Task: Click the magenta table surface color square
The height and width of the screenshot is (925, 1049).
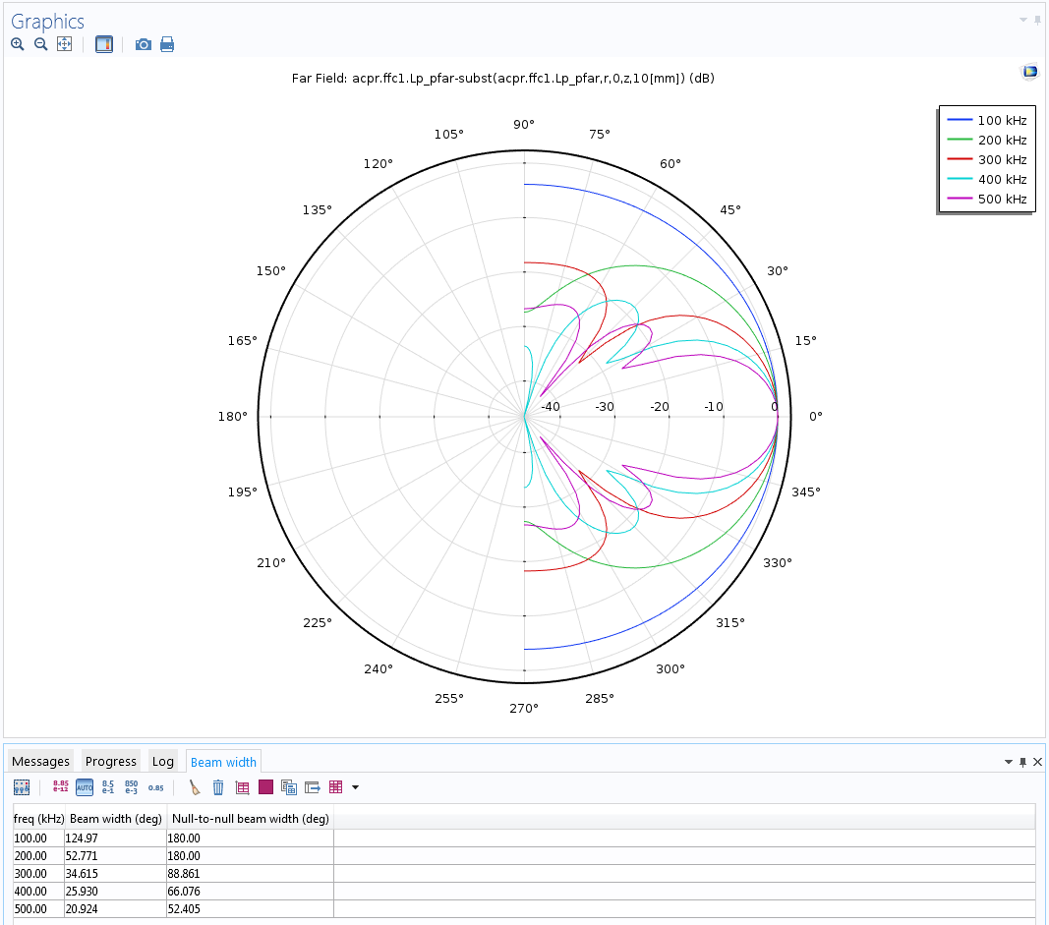Action: (265, 787)
